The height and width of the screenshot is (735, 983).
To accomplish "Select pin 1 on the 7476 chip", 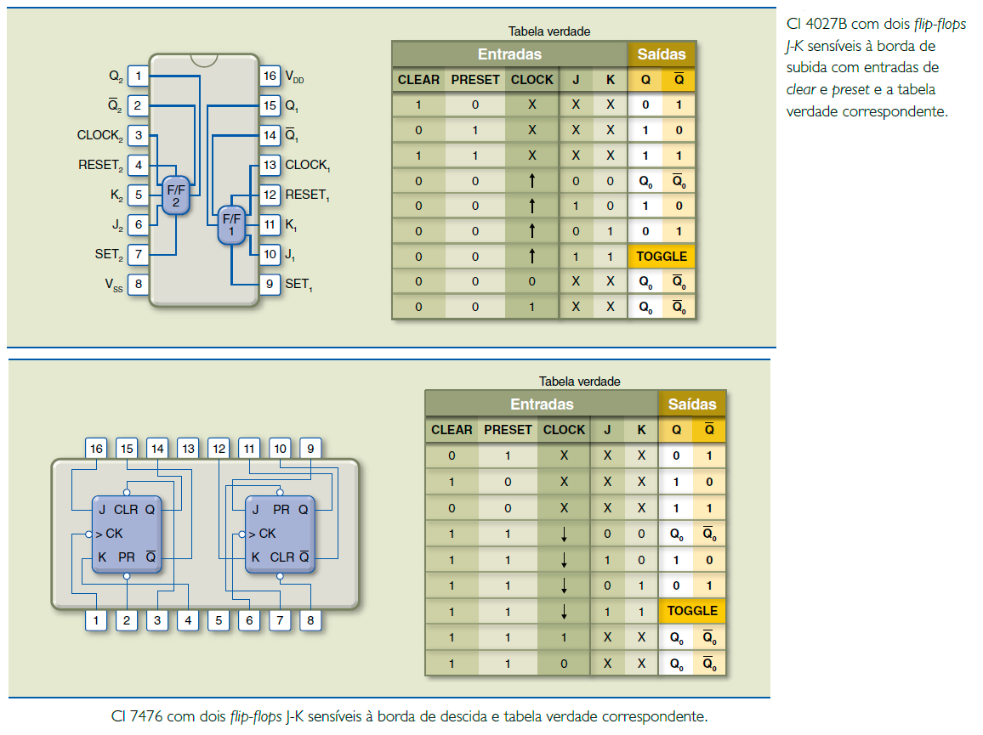I will click(96, 621).
